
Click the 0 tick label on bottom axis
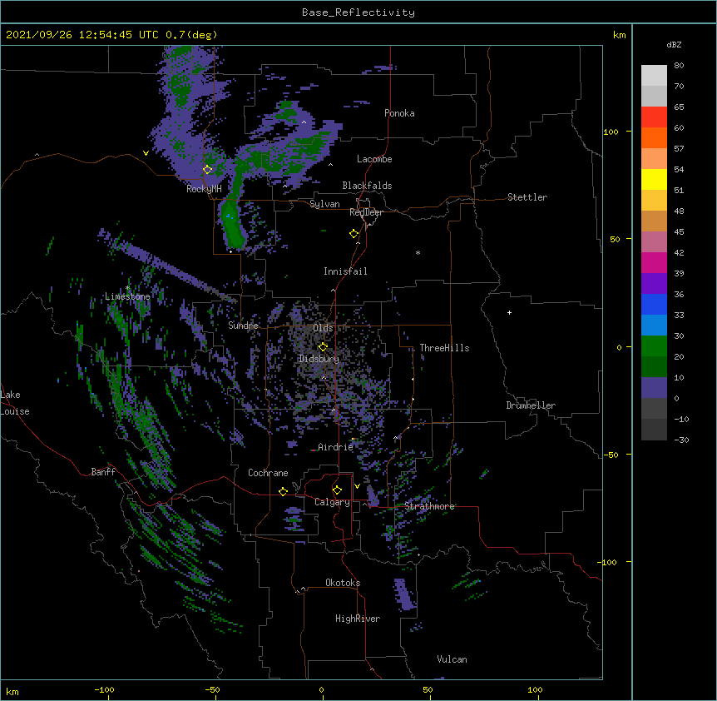(321, 690)
